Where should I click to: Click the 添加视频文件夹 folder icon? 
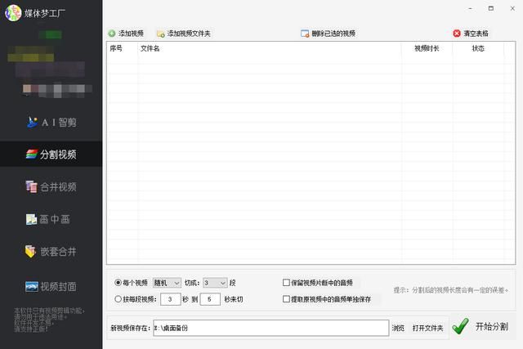click(x=160, y=34)
